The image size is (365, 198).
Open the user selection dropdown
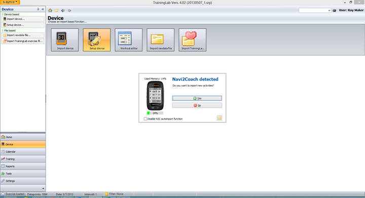pos(315,11)
